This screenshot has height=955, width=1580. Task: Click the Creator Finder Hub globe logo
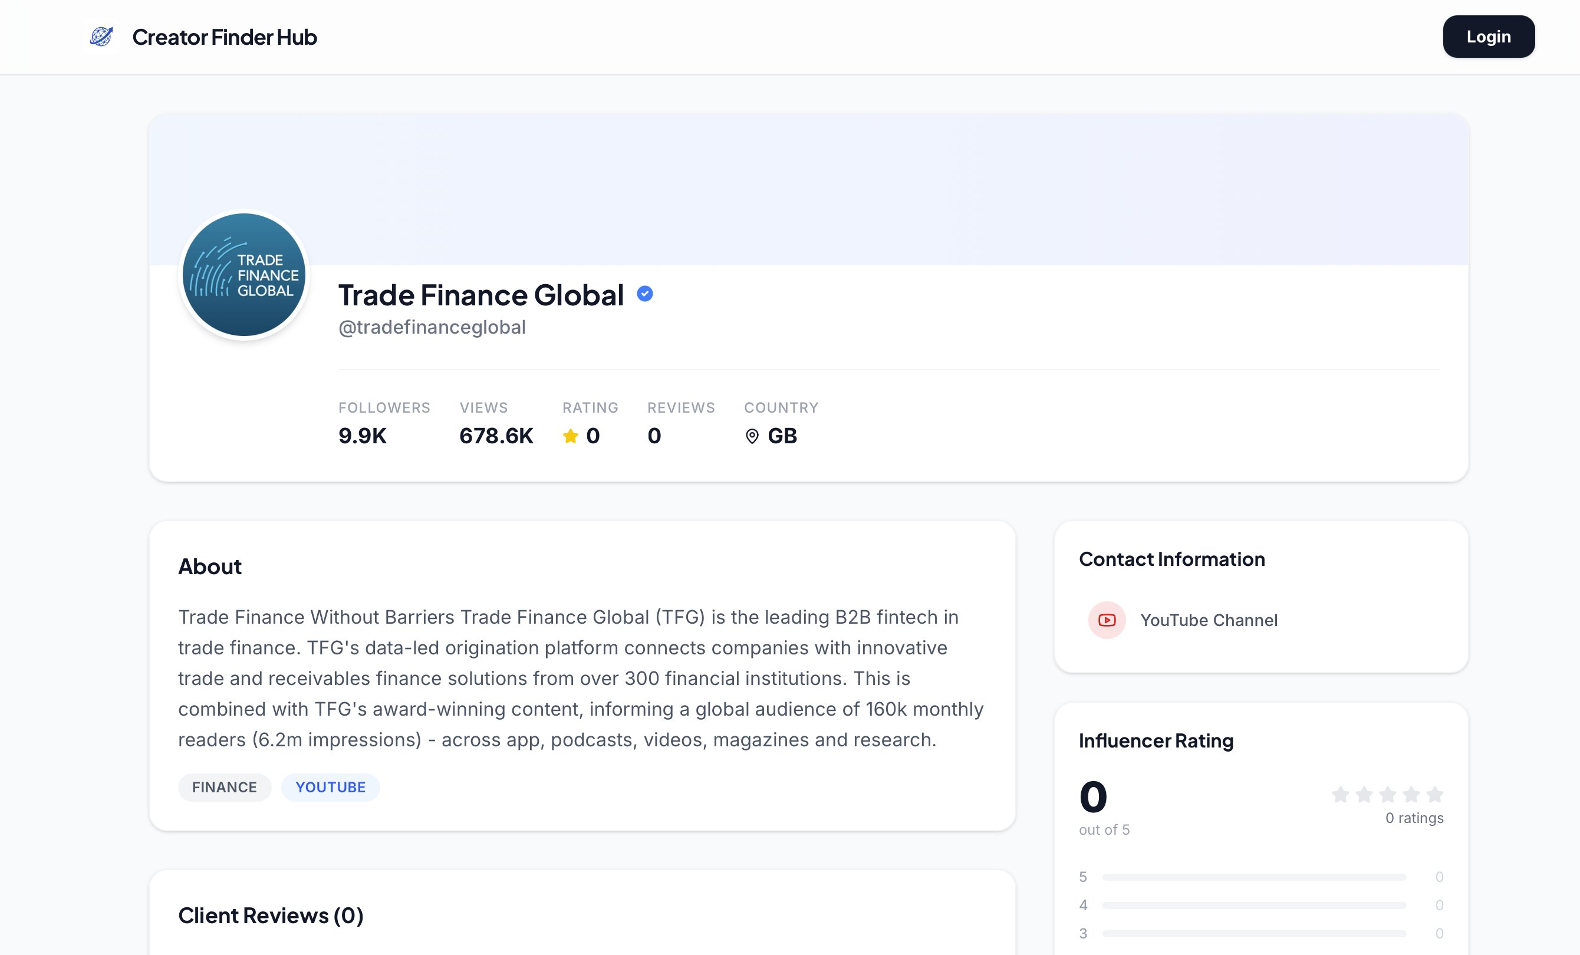tap(101, 37)
